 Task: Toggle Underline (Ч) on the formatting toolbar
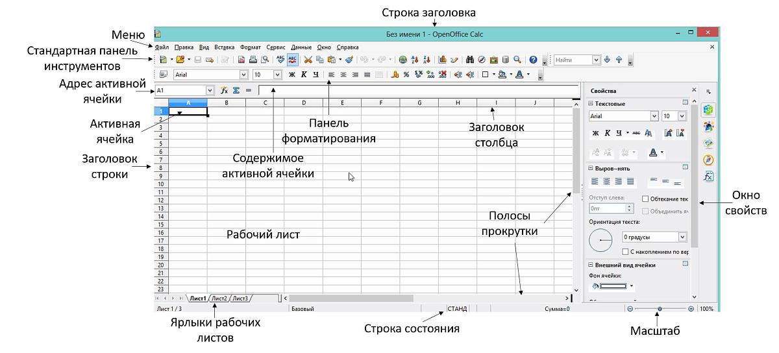coord(315,75)
